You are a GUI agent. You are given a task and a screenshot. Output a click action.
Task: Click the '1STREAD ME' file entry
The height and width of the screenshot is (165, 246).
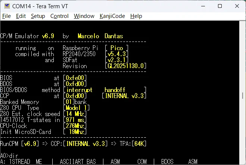[26, 162]
